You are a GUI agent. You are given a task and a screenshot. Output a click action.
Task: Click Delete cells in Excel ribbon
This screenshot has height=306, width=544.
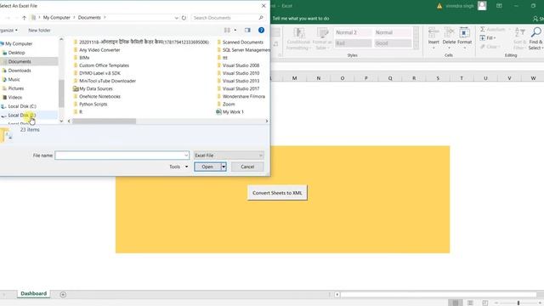[x=449, y=37]
